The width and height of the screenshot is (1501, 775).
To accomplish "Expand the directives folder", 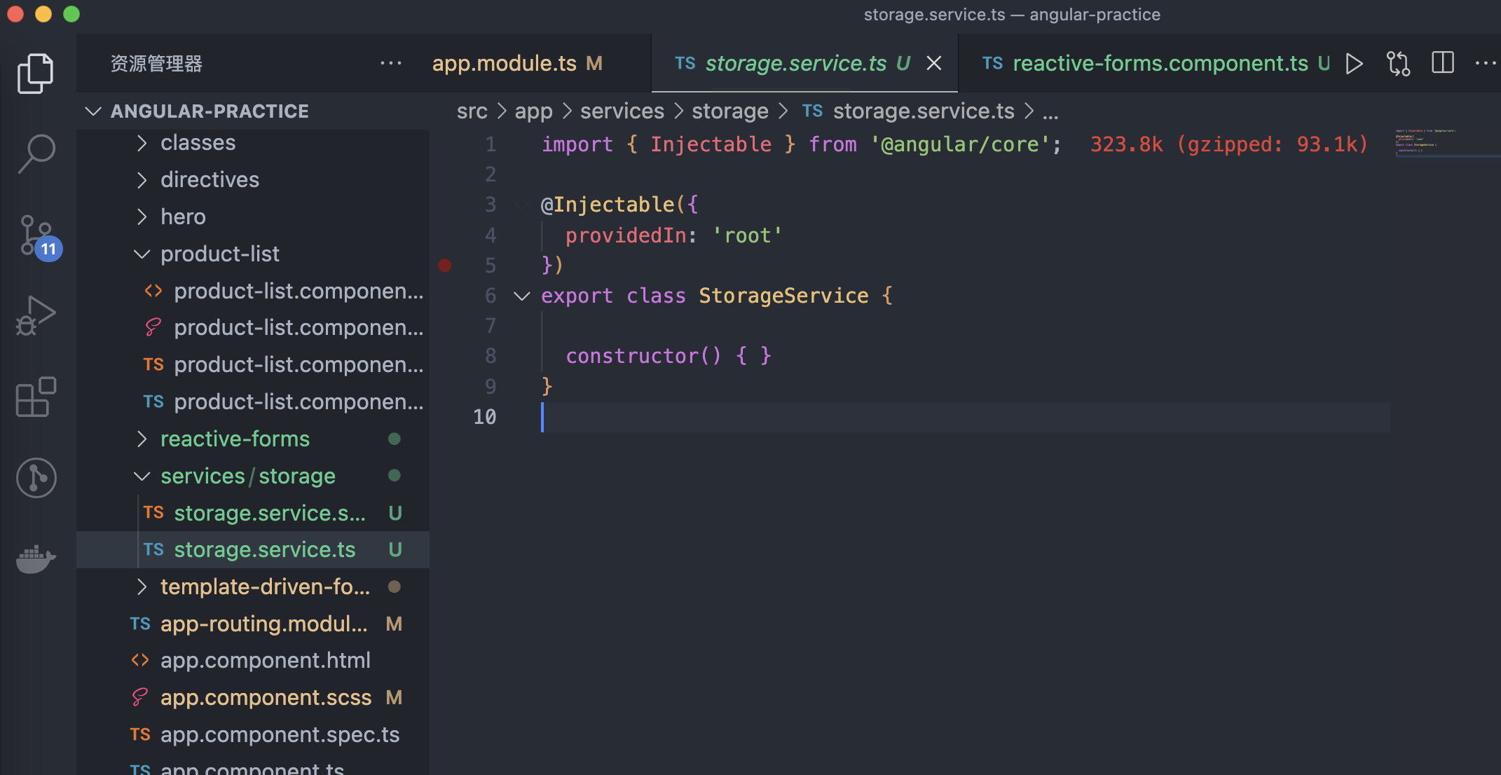I will 210,180.
